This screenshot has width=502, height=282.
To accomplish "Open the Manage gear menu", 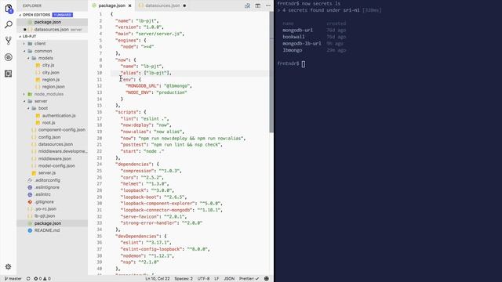I will (x=9, y=266).
